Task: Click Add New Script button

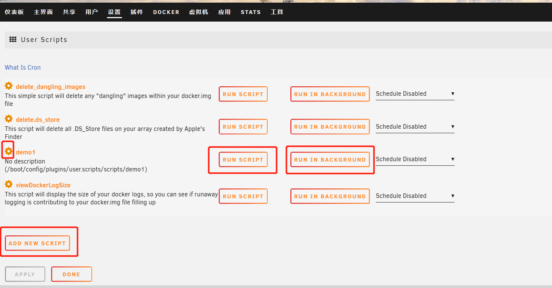Action: 37,243
